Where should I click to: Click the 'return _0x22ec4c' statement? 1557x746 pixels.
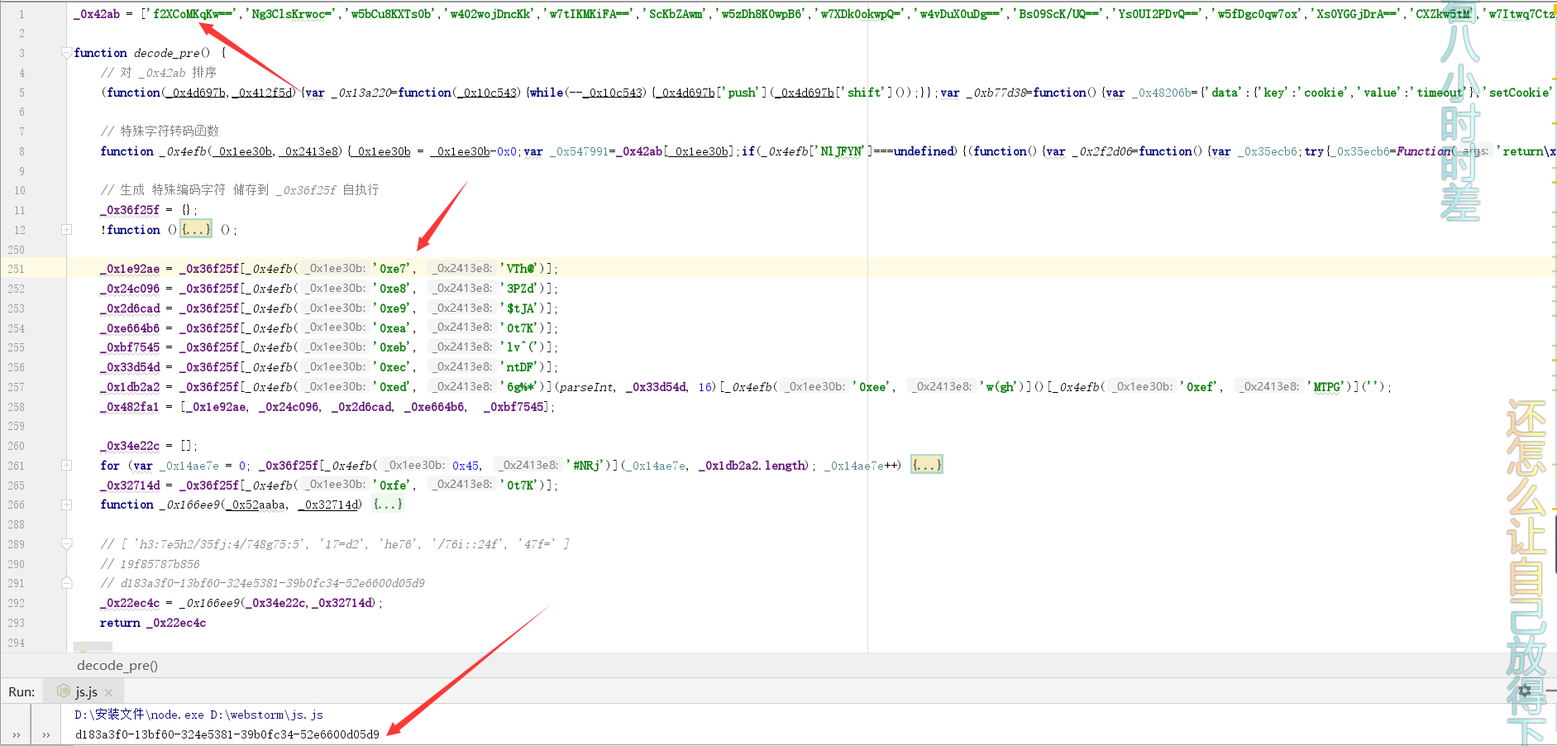tap(153, 623)
